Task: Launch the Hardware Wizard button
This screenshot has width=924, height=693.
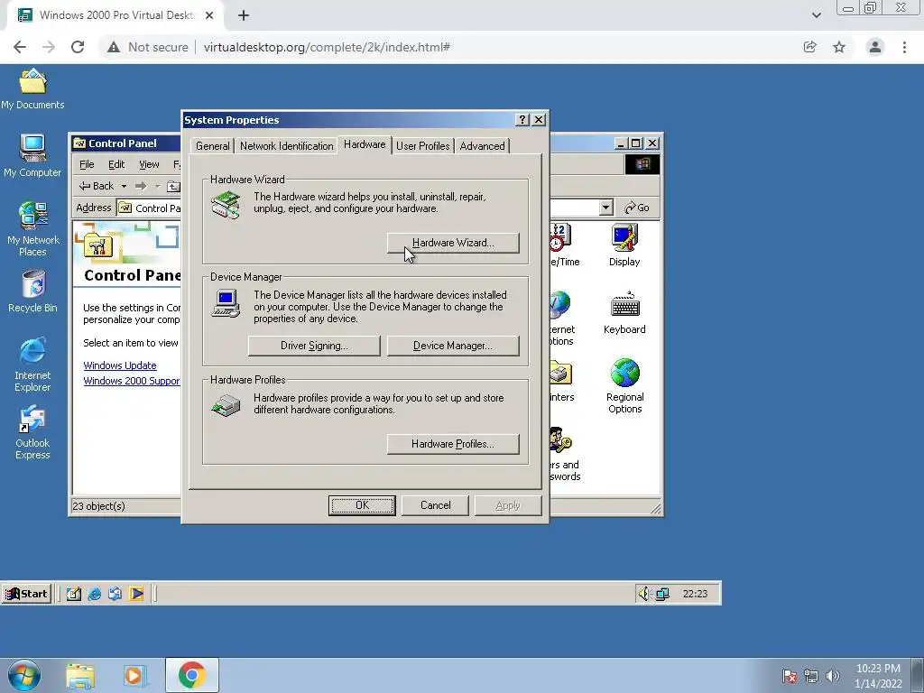Action: coord(453,243)
